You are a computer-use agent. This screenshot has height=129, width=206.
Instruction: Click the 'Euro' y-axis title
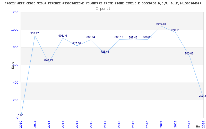(13, 66)
